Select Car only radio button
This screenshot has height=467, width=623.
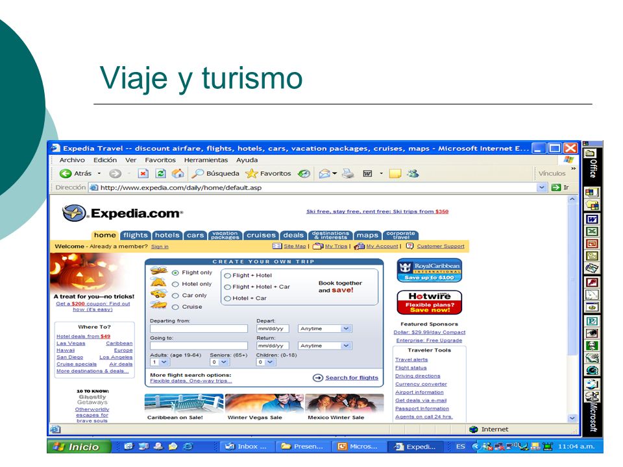point(175,296)
